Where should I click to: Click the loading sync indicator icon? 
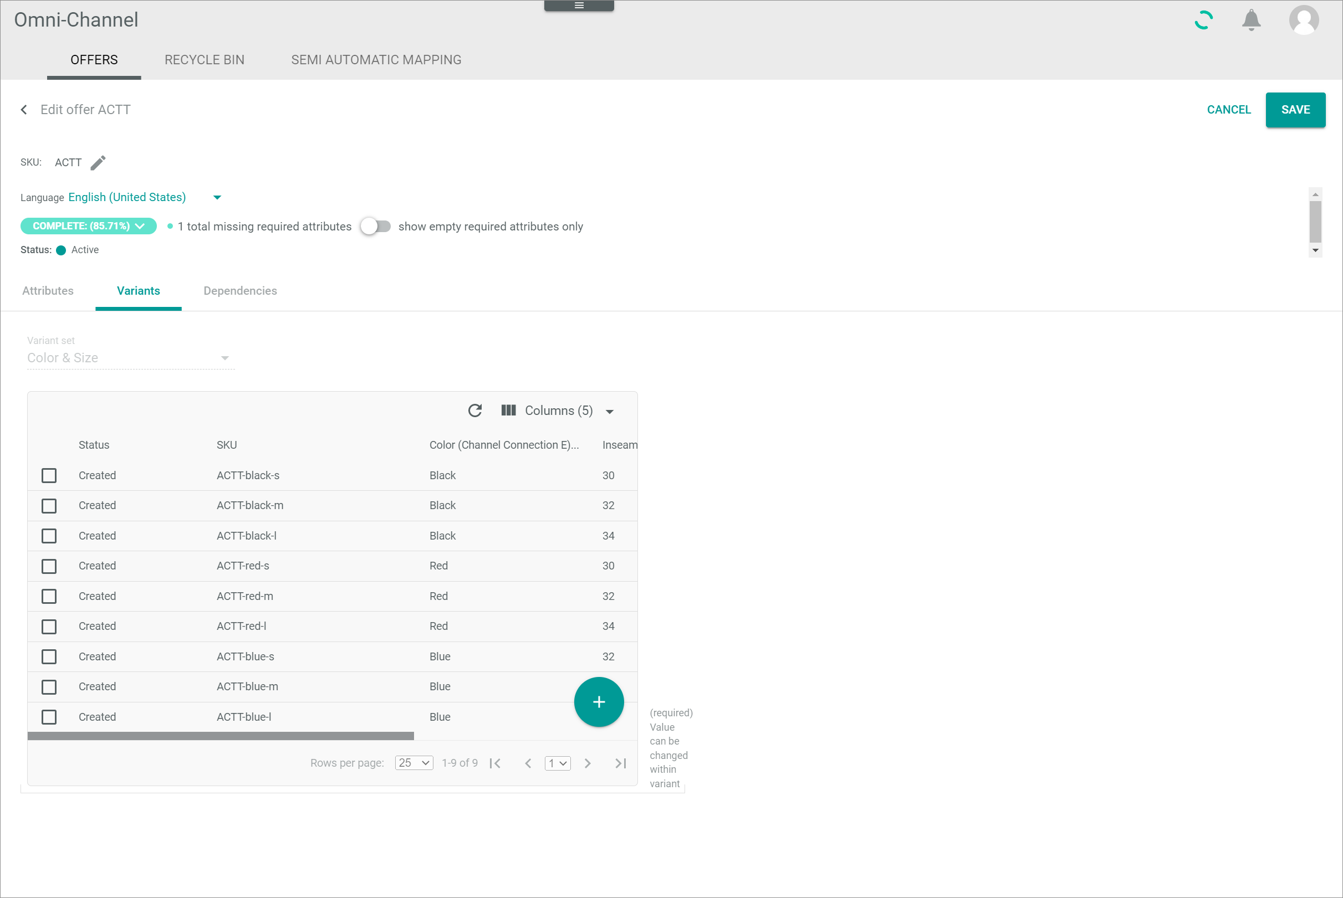pos(1203,20)
